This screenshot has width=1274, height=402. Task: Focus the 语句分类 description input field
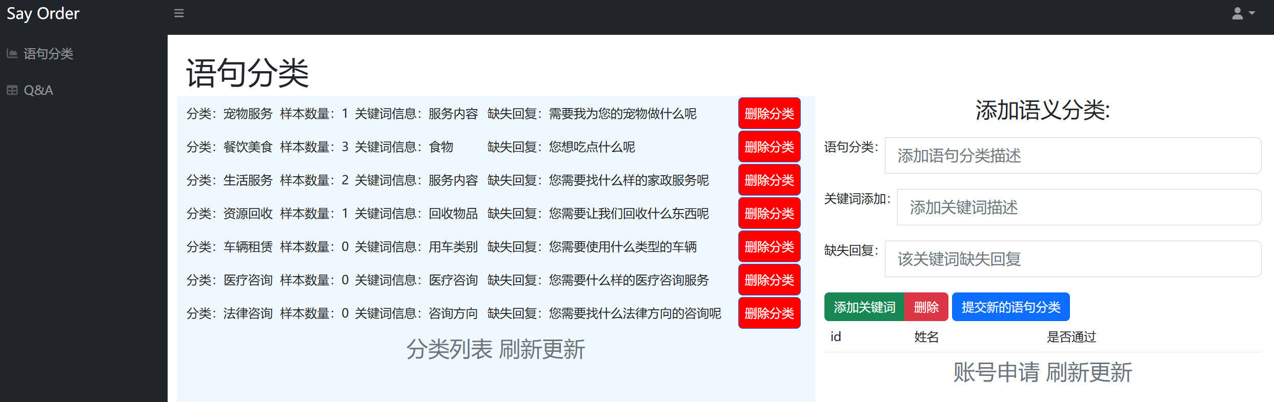[x=1073, y=156]
